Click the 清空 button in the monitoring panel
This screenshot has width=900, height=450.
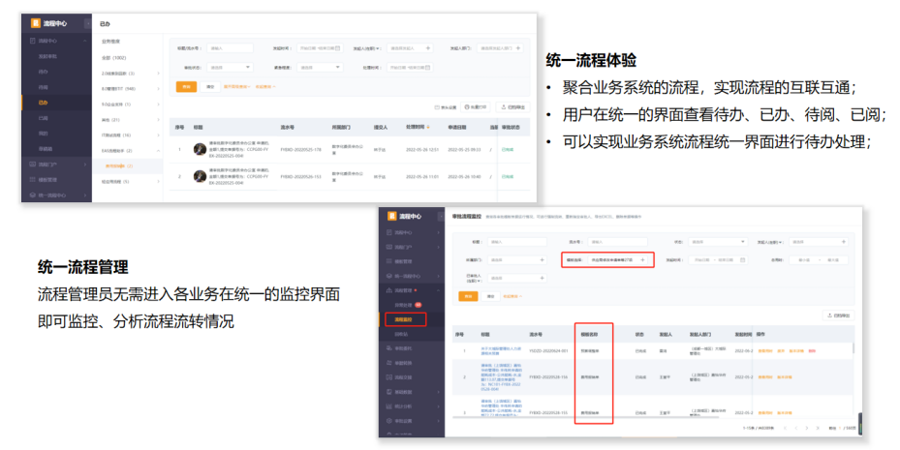(491, 296)
